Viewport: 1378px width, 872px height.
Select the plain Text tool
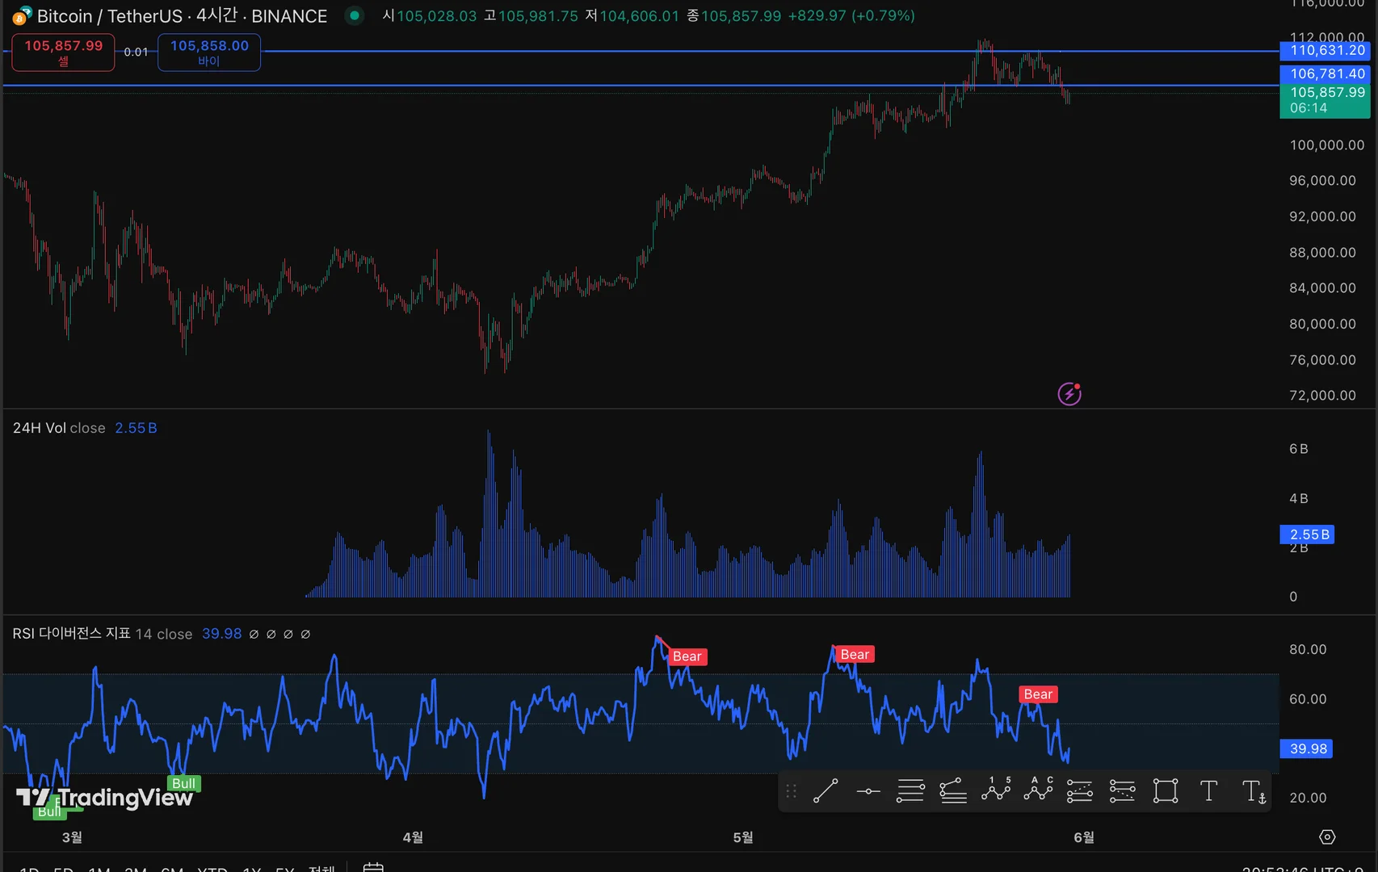[x=1208, y=791]
